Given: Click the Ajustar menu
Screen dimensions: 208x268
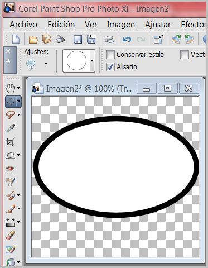Looking at the screenshot, I should click(x=158, y=25).
